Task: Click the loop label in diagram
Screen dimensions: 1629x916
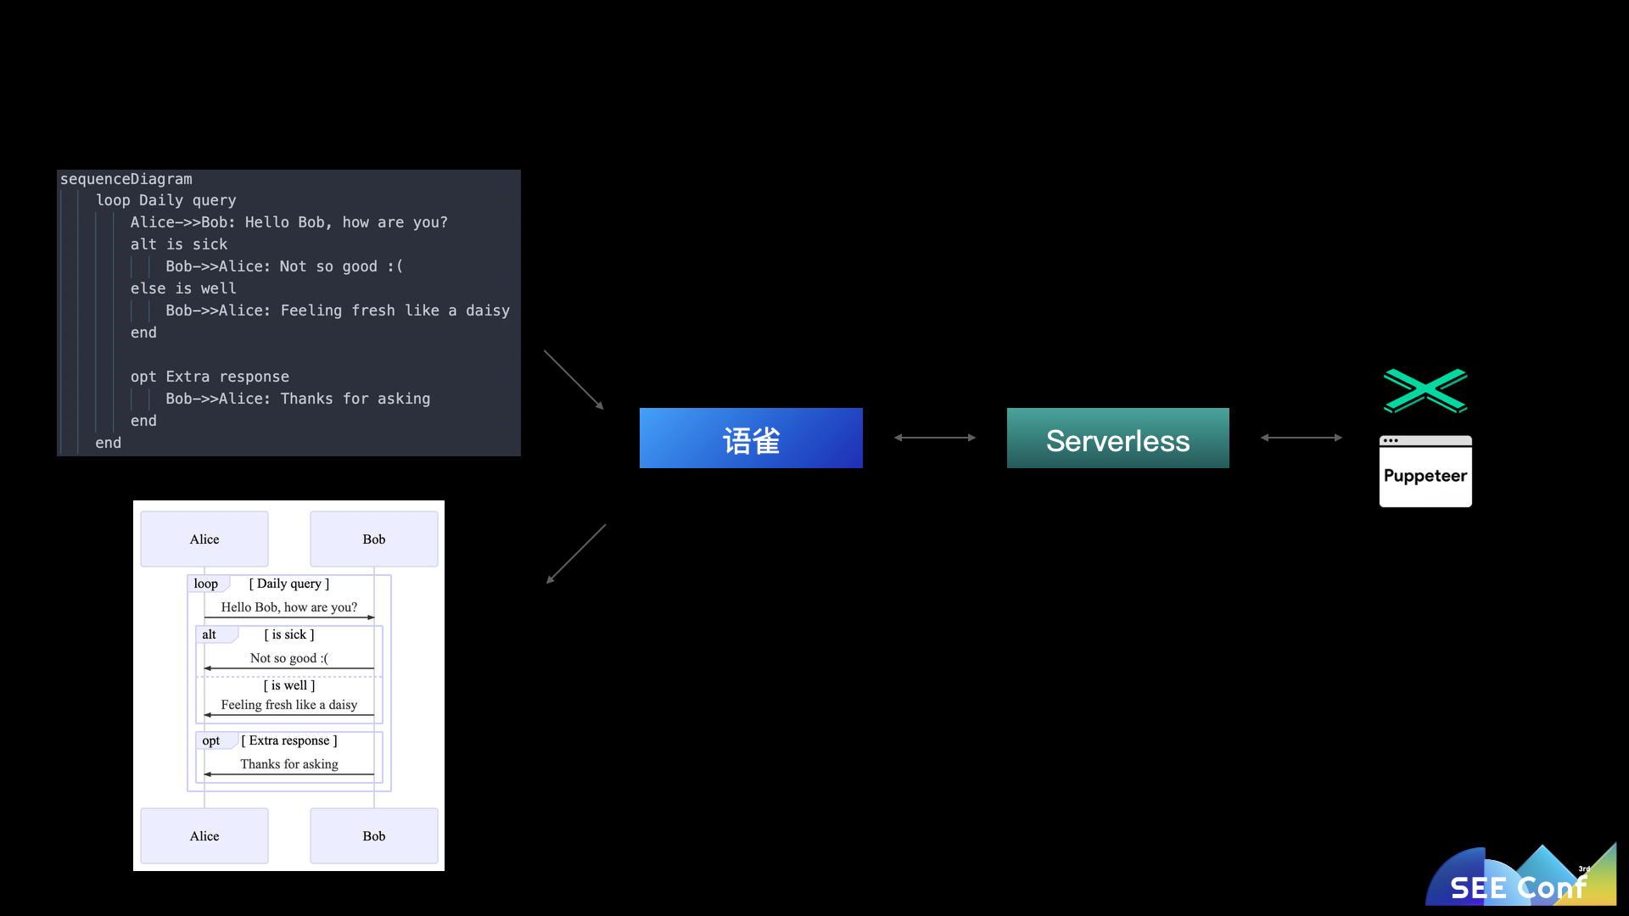Action: click(x=206, y=584)
